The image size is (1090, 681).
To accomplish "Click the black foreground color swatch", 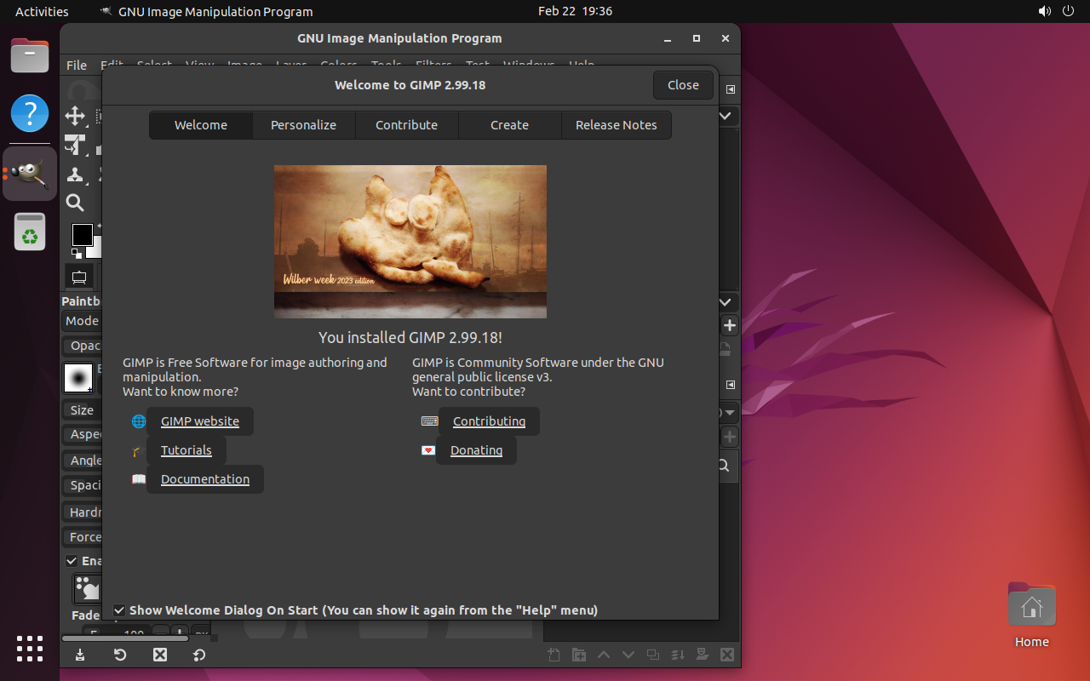I will [82, 234].
